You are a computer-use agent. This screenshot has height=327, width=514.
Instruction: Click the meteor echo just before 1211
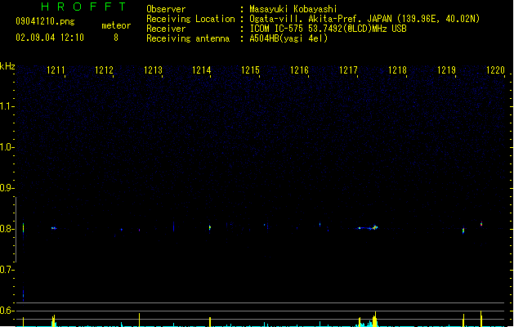(54, 228)
